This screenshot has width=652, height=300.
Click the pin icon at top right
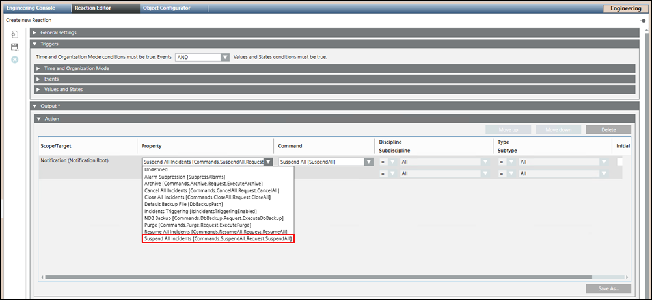click(x=643, y=21)
